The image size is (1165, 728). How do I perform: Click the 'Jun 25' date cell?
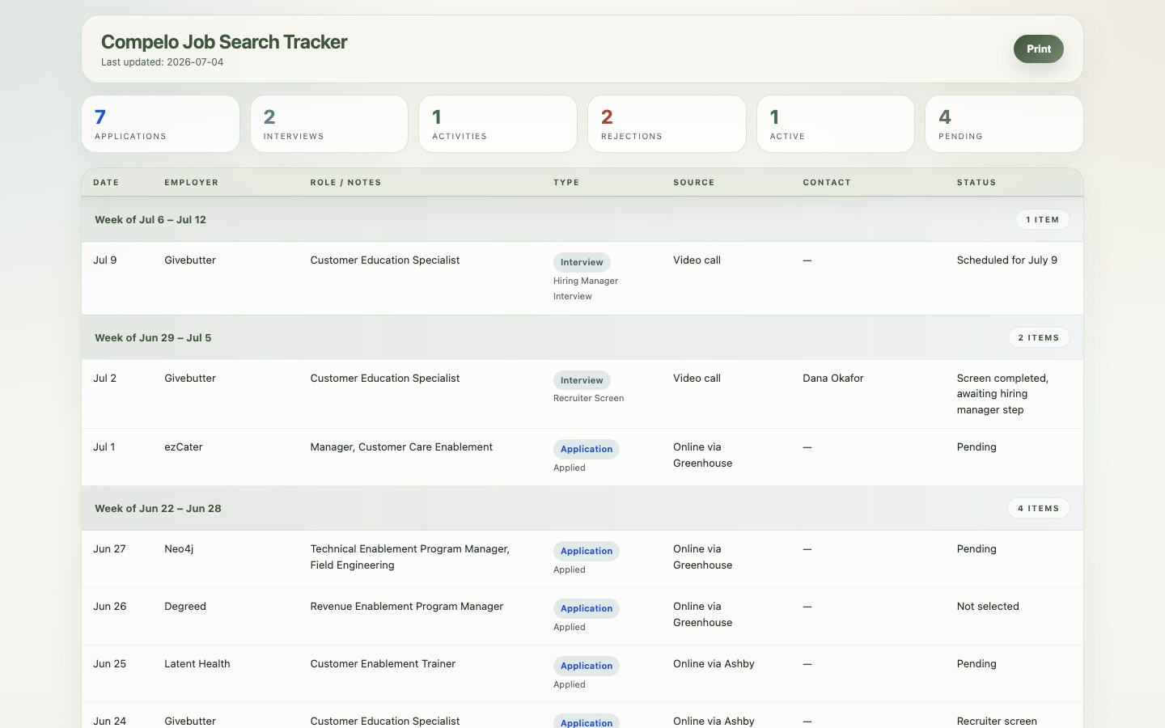pyautogui.click(x=110, y=664)
